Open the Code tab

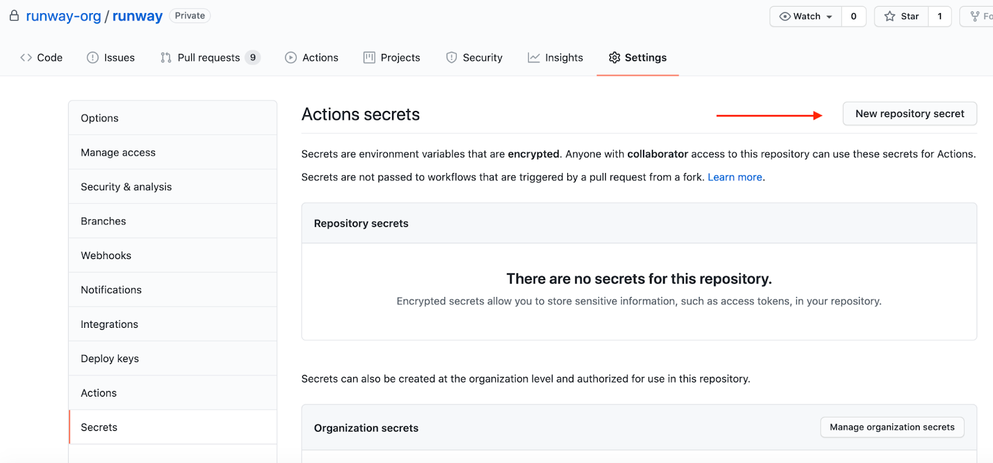pos(42,58)
